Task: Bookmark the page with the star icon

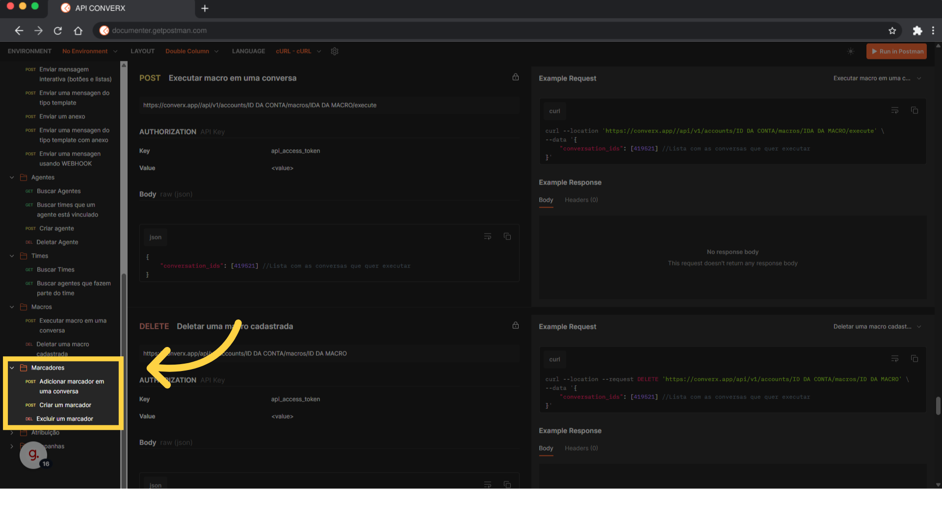Action: coord(892,30)
